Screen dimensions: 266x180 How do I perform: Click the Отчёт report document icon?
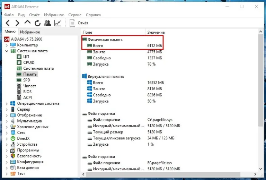(72, 23)
